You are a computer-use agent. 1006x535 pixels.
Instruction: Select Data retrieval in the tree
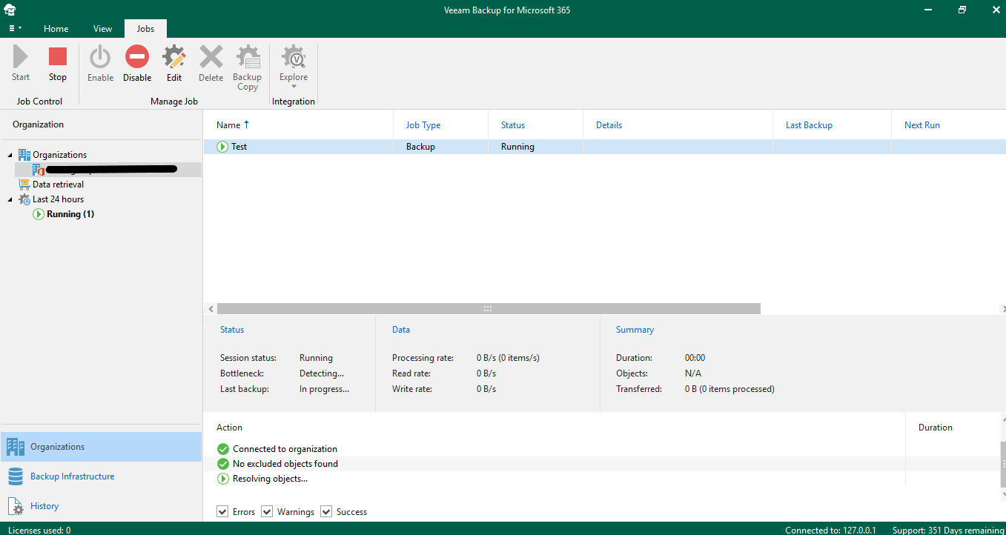pyautogui.click(x=58, y=185)
